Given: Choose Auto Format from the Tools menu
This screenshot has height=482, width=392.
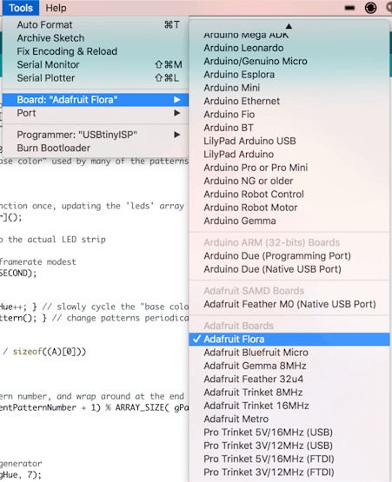Looking at the screenshot, I should click(96, 24).
